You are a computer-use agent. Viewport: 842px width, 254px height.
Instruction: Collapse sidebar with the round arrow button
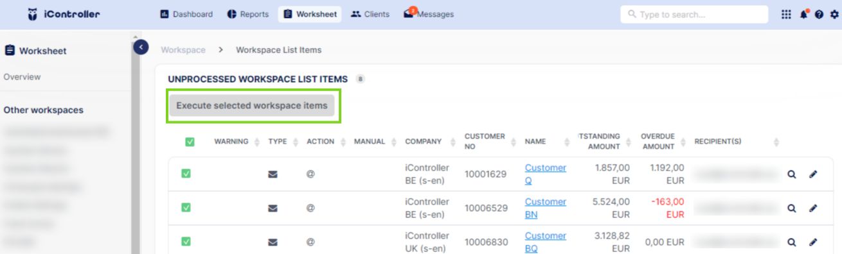click(141, 47)
